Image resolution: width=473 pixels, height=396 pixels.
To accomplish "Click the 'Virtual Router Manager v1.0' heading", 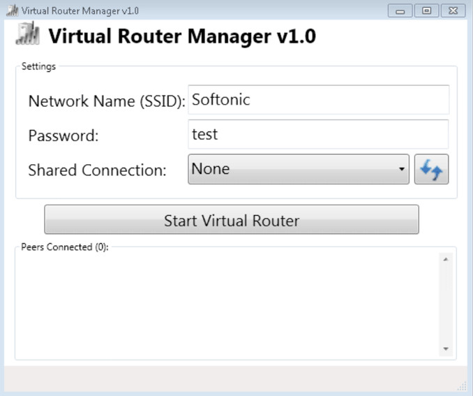I will coord(182,36).
